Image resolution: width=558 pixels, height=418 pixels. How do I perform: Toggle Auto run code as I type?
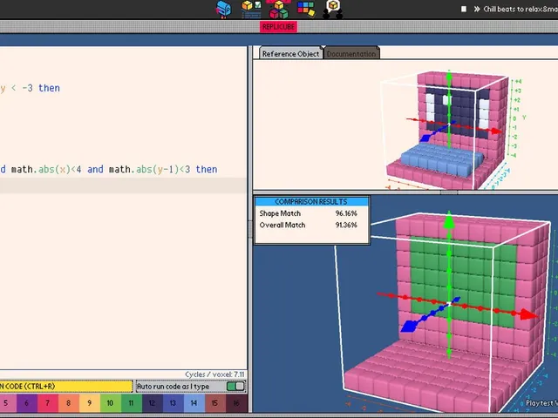click(x=235, y=386)
